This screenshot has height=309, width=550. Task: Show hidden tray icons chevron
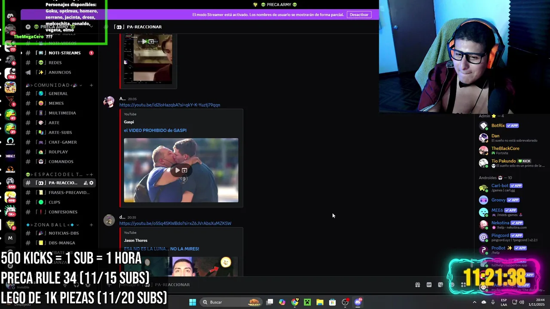[474, 302]
